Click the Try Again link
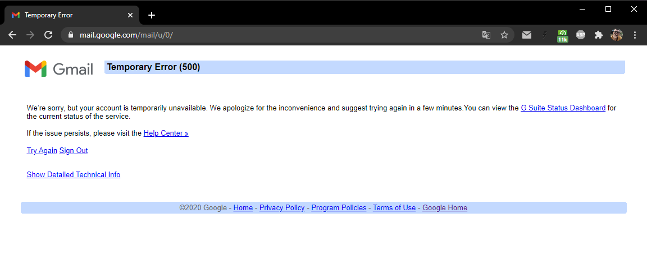 42,150
